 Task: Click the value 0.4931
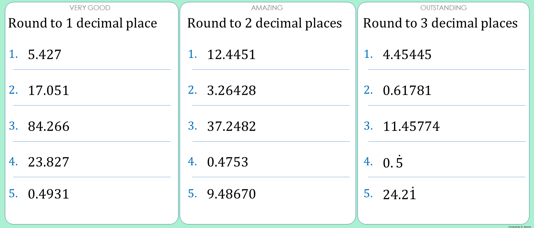pyautogui.click(x=49, y=194)
